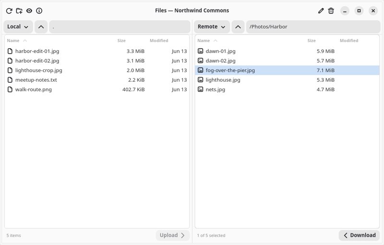The width and height of the screenshot is (384, 245).
Task: Open the Remote location dropdown
Action: (x=212, y=27)
